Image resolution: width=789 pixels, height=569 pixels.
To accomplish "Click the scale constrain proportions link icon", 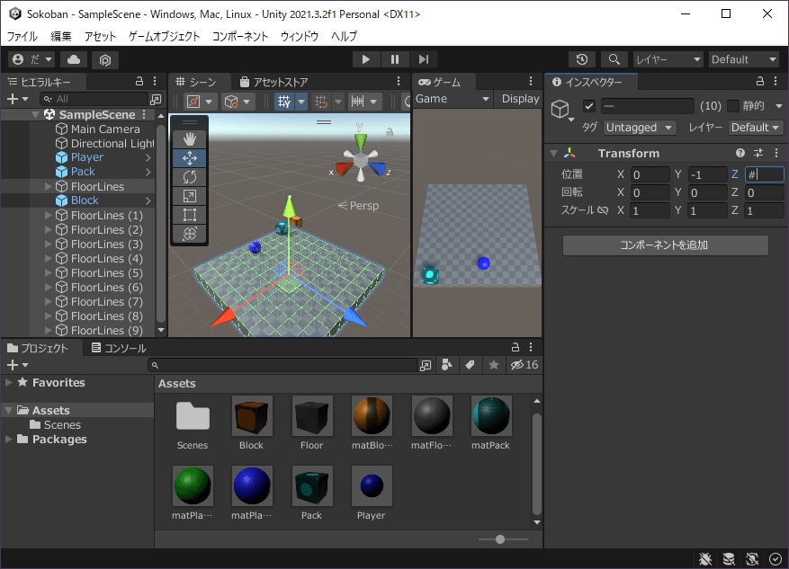I will click(x=602, y=210).
